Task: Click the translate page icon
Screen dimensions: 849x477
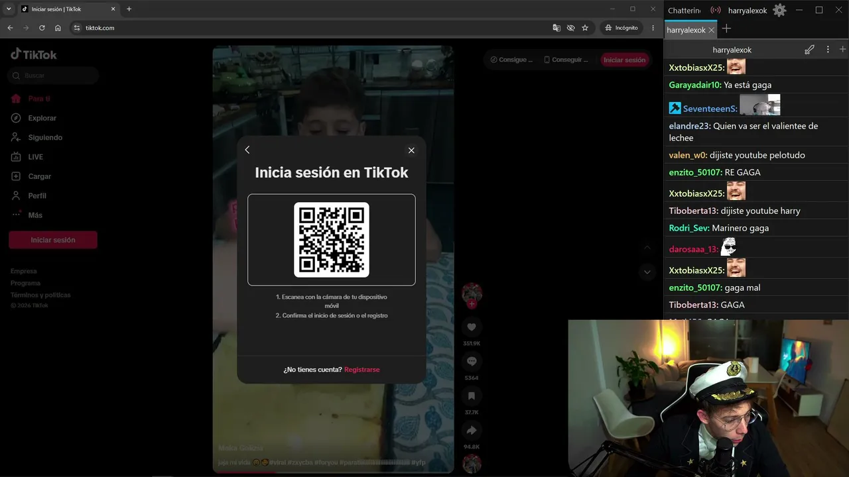Action: pyautogui.click(x=556, y=28)
